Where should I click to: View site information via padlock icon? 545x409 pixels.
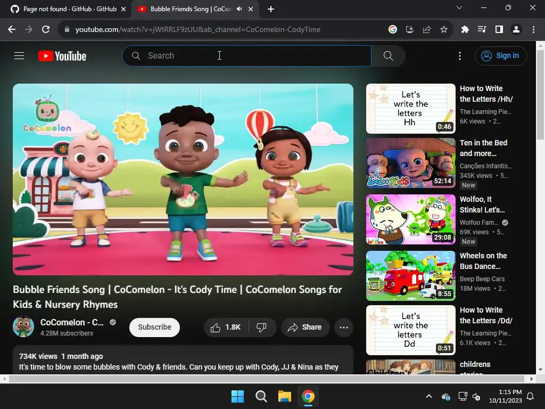click(67, 30)
